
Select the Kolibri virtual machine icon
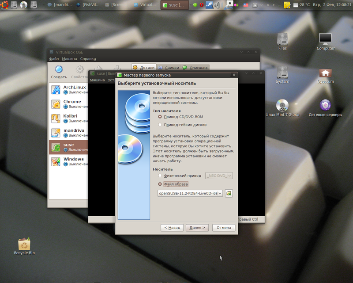[x=56, y=118]
